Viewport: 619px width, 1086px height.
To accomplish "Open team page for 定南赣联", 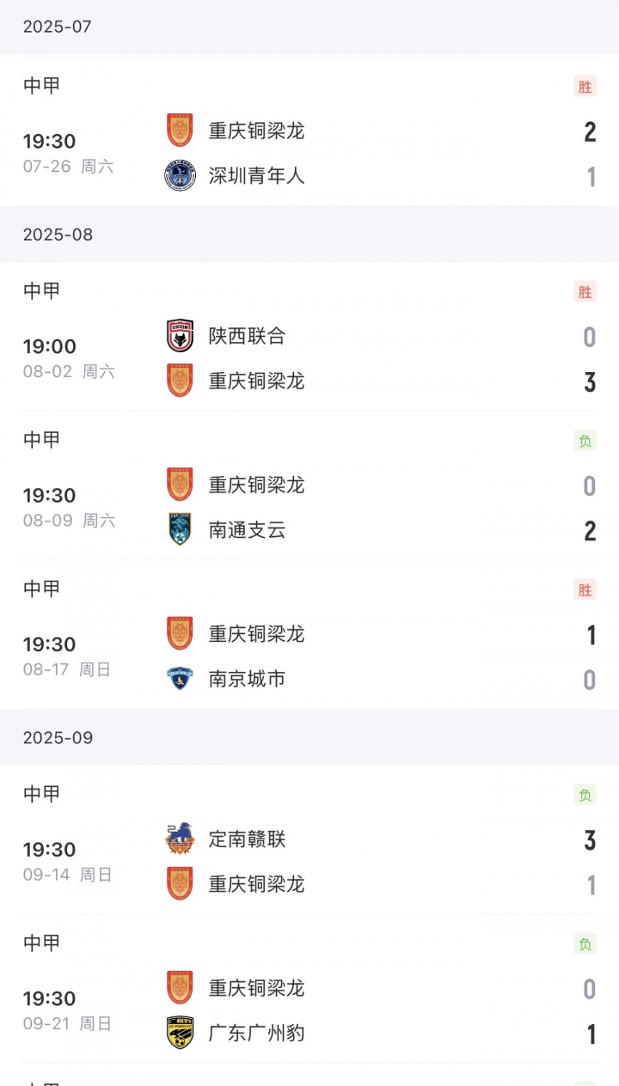I will click(247, 839).
